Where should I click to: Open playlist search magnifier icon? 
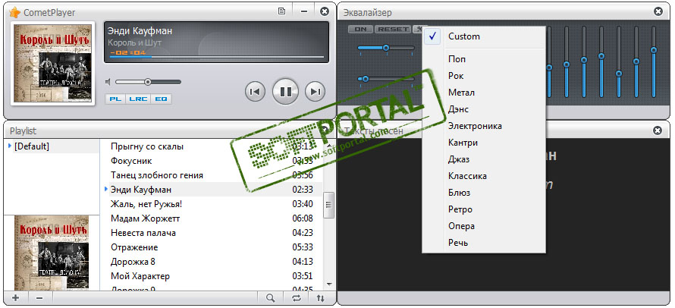(270, 297)
